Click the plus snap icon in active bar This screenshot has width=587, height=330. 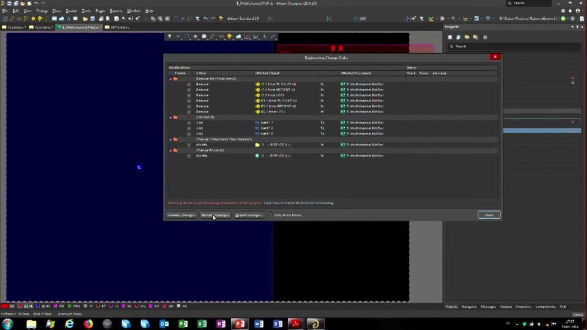(178, 37)
